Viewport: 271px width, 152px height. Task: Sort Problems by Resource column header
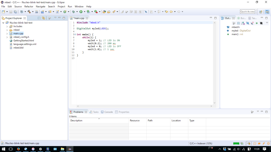pyautogui.click(x=138, y=121)
